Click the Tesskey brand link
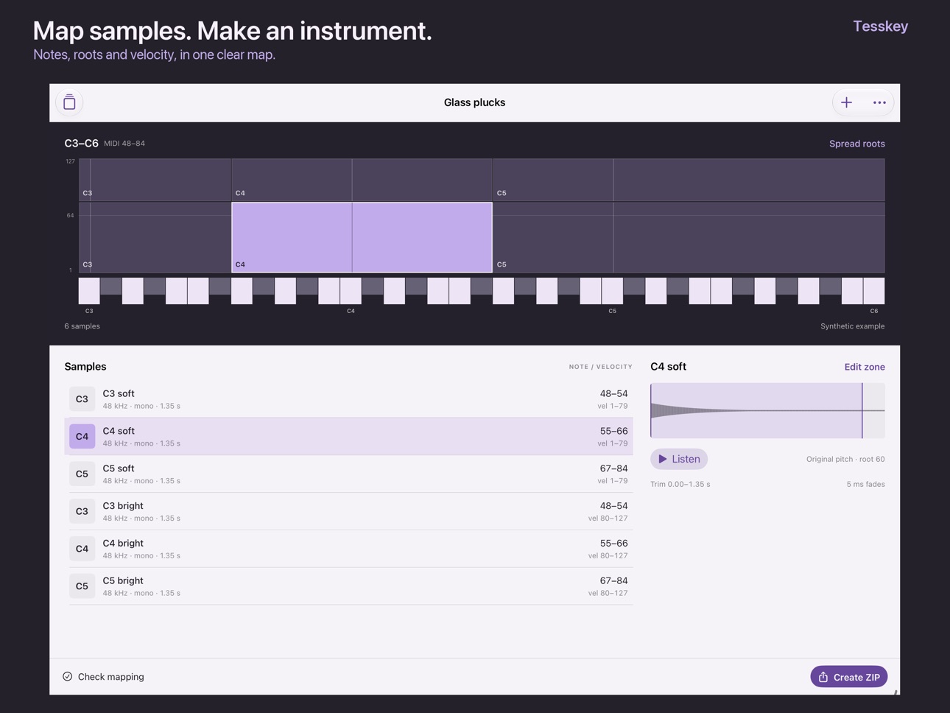Viewport: 950px width, 713px height. [x=880, y=27]
